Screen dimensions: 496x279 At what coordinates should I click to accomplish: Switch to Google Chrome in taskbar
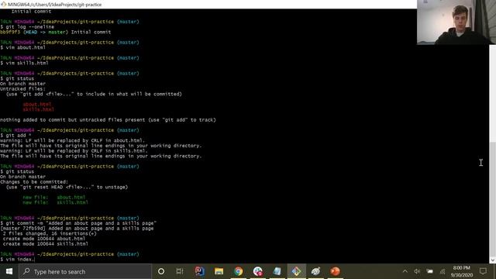tap(239, 271)
